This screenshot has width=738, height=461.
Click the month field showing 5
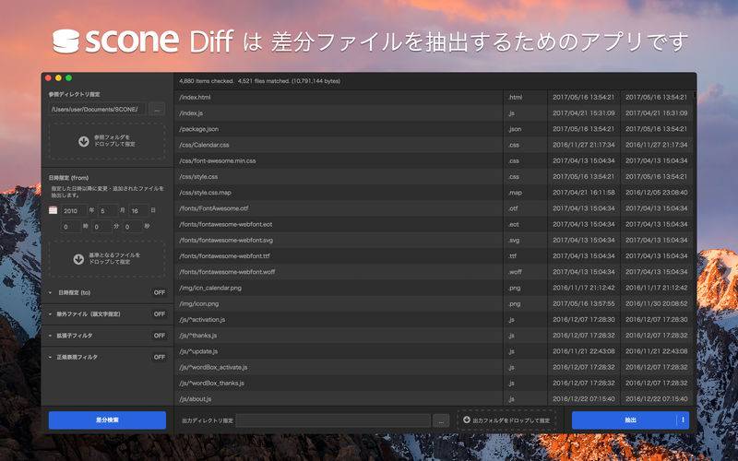click(108, 211)
